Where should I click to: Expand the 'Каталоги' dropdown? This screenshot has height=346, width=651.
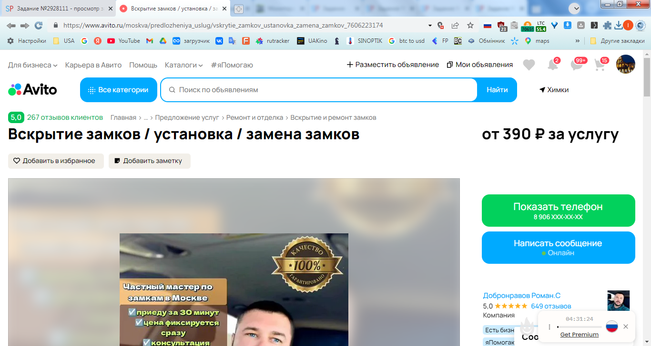tap(183, 65)
